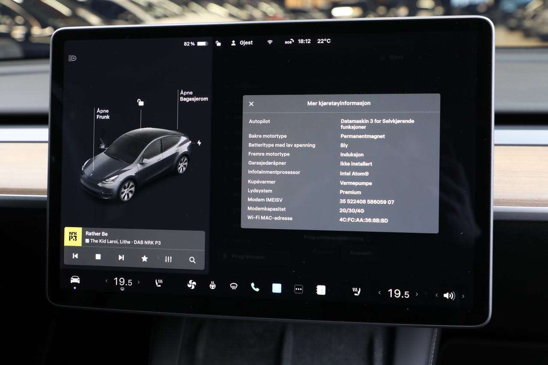Mute audio with the speaker icon
This screenshot has width=548, height=365.
coord(449,296)
